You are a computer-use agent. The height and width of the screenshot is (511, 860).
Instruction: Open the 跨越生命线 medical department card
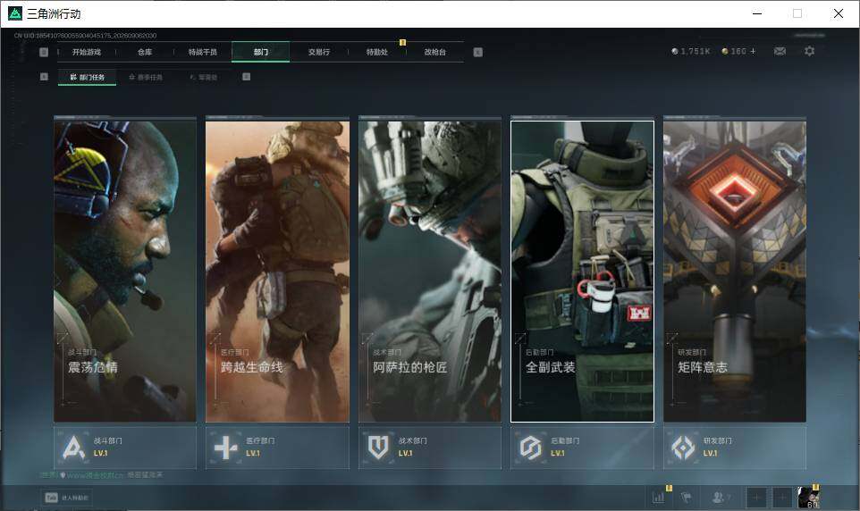pyautogui.click(x=277, y=271)
